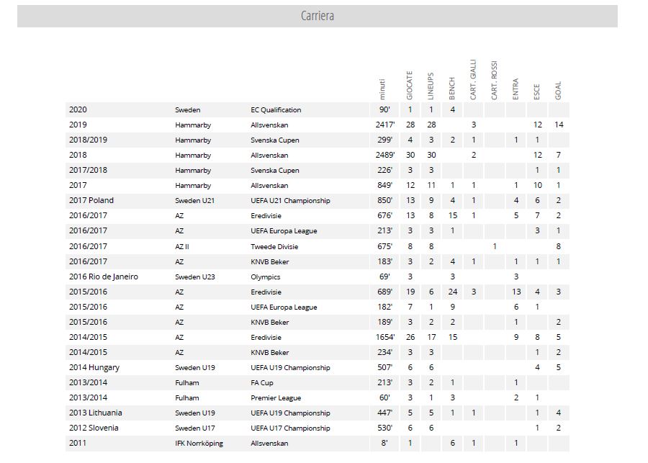Click the AZ II team cell
The image size is (648, 463).
coord(182,247)
